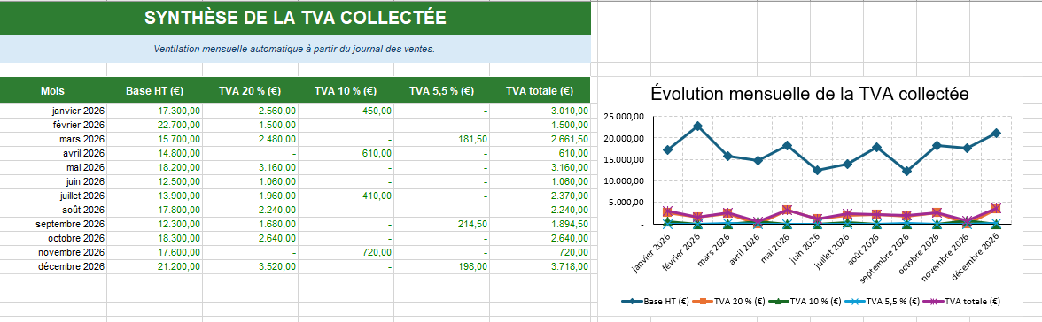Click the 'juillet 2026' month cell

[x=53, y=195]
